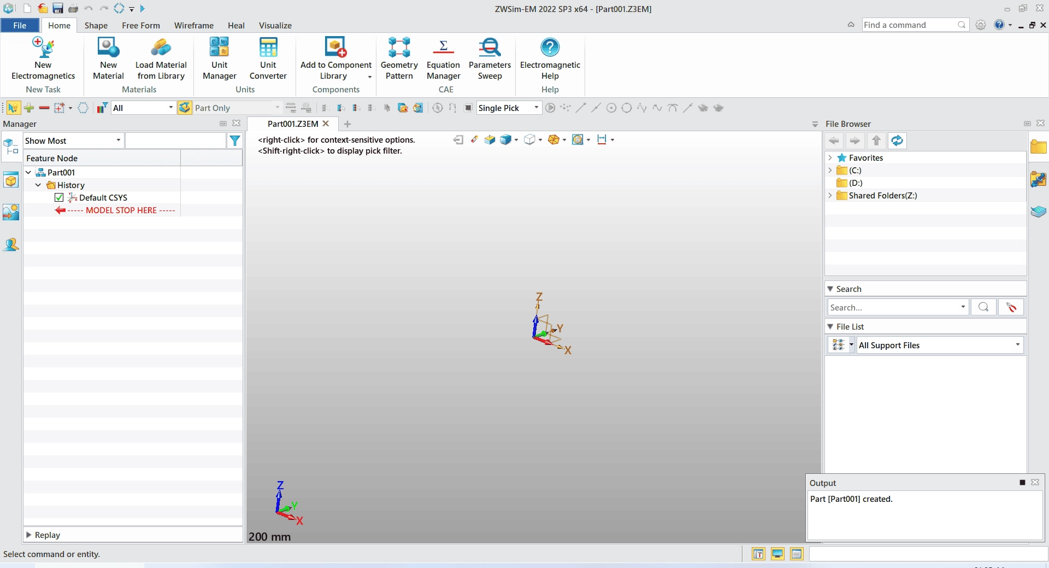Switch to the Shape ribbon tab
This screenshot has height=568, width=1049.
pos(96,25)
